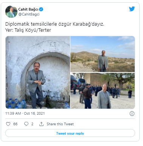Open the tweet info circle icon

point(132,114)
